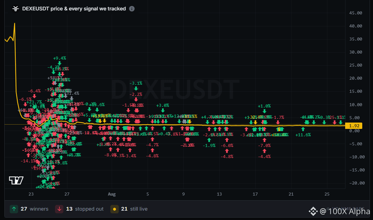Click the '27' date axis label

(67, 194)
